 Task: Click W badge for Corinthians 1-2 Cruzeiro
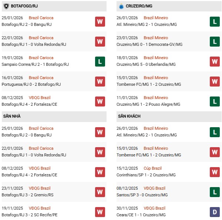215,172
